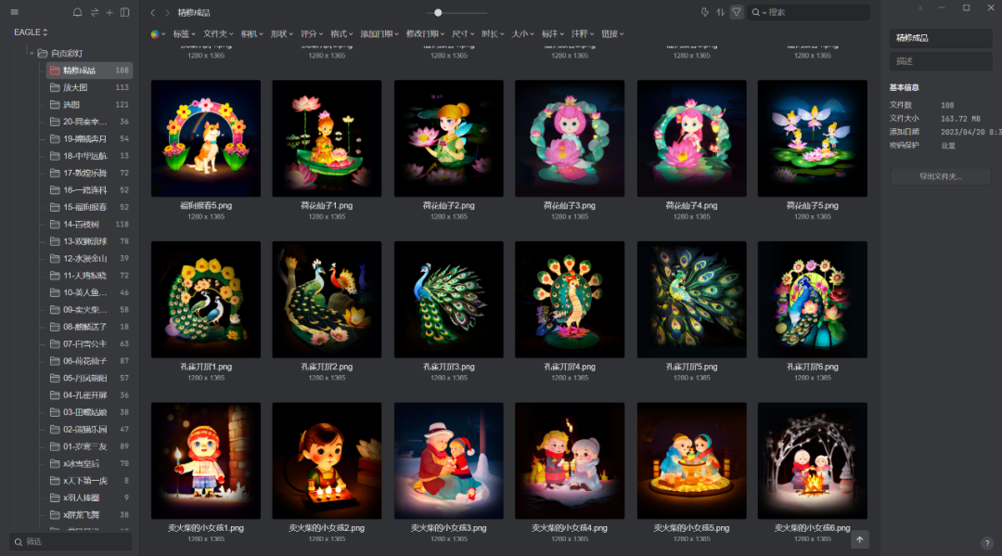Collapse the 自贡彩灯 folder tree

[x=32, y=54]
